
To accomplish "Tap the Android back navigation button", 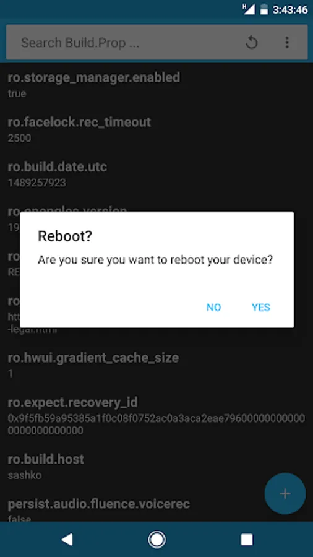I will (67, 539).
